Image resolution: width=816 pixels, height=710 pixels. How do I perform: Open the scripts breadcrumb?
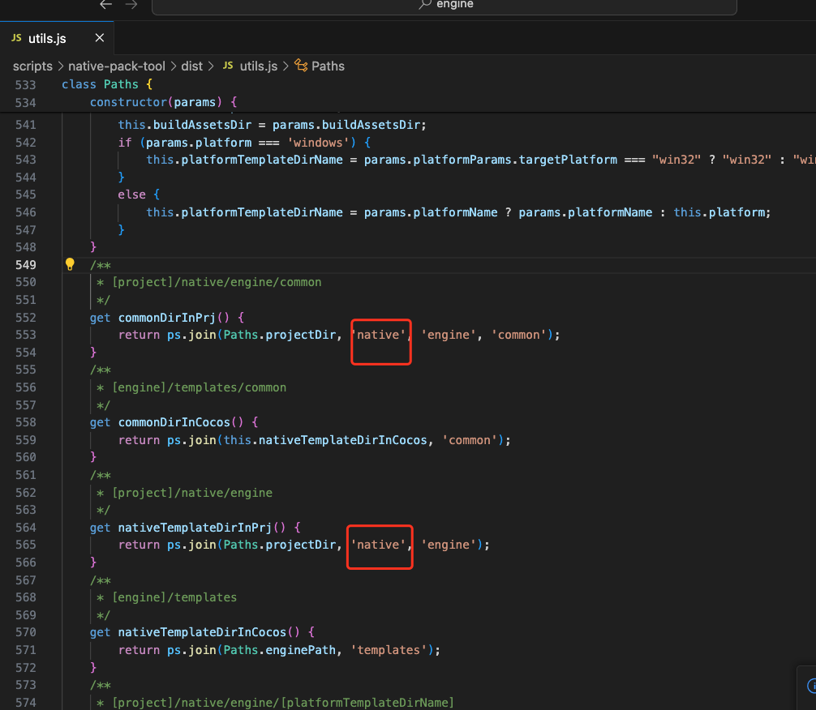pos(32,66)
